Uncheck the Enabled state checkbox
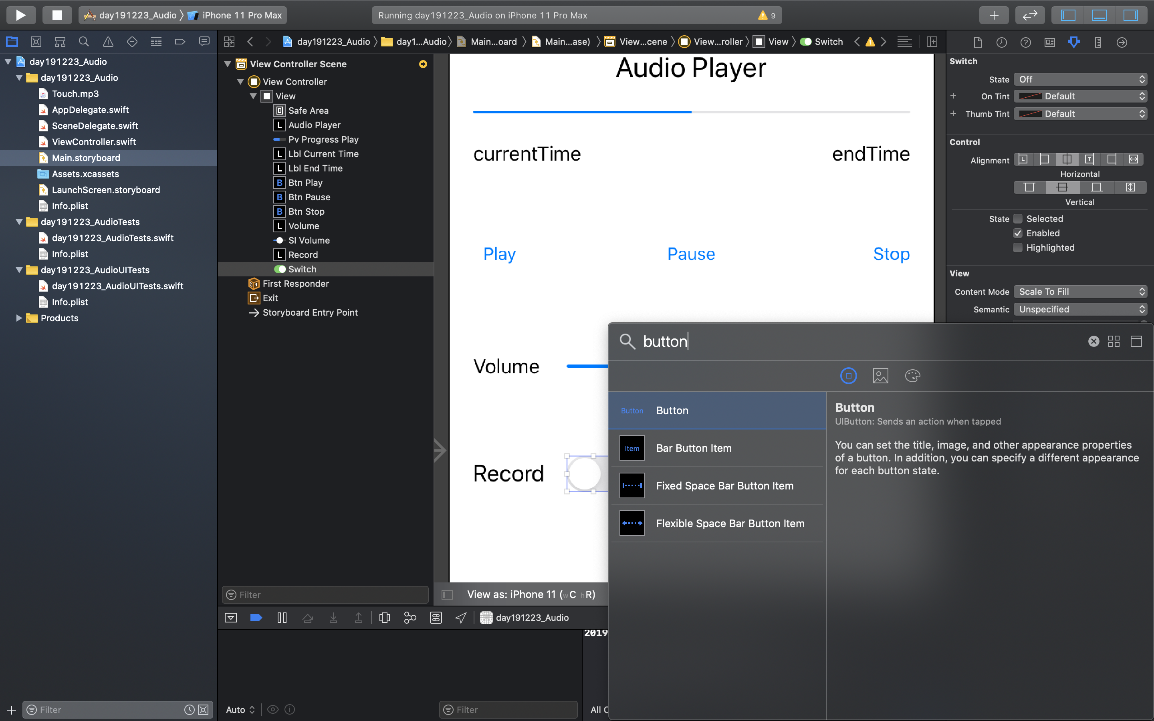This screenshot has width=1154, height=721. tap(1018, 233)
